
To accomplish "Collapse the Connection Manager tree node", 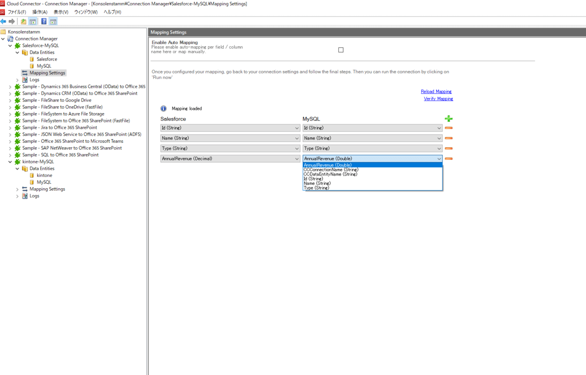I will pyautogui.click(x=3, y=39).
